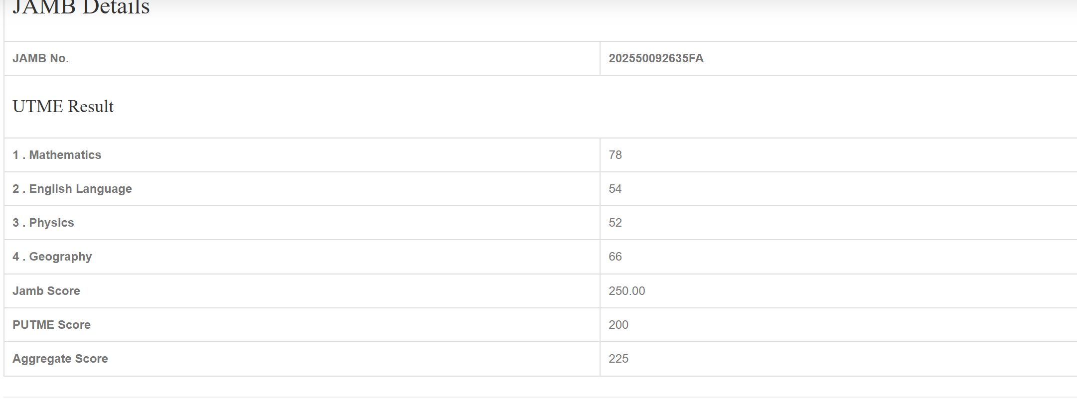1077x413 pixels.
Task: Select the JAMB number 202550092635FA
Action: [656, 58]
